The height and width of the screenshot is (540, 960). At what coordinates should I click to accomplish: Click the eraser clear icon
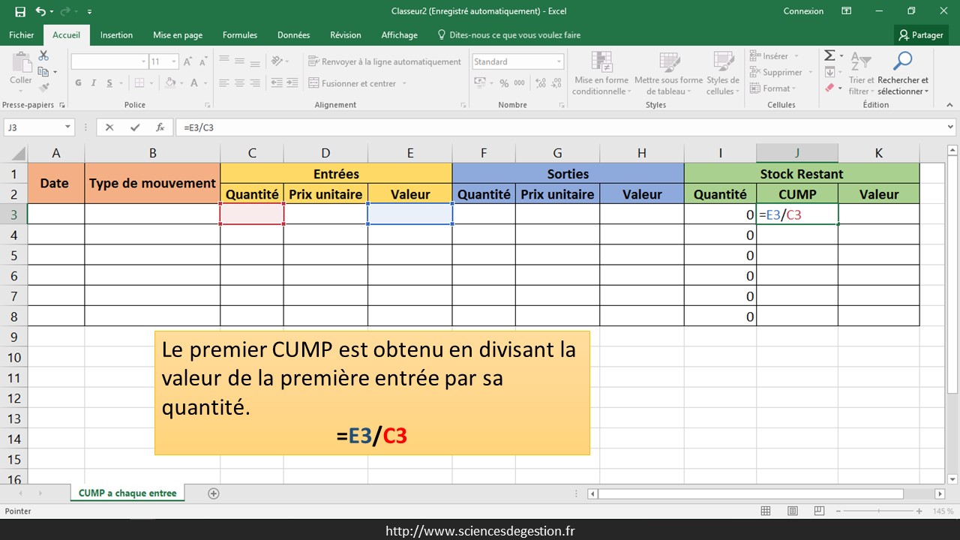(x=829, y=88)
